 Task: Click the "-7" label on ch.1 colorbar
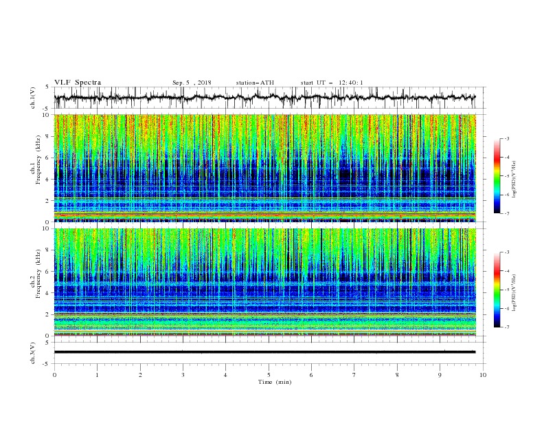506,214
